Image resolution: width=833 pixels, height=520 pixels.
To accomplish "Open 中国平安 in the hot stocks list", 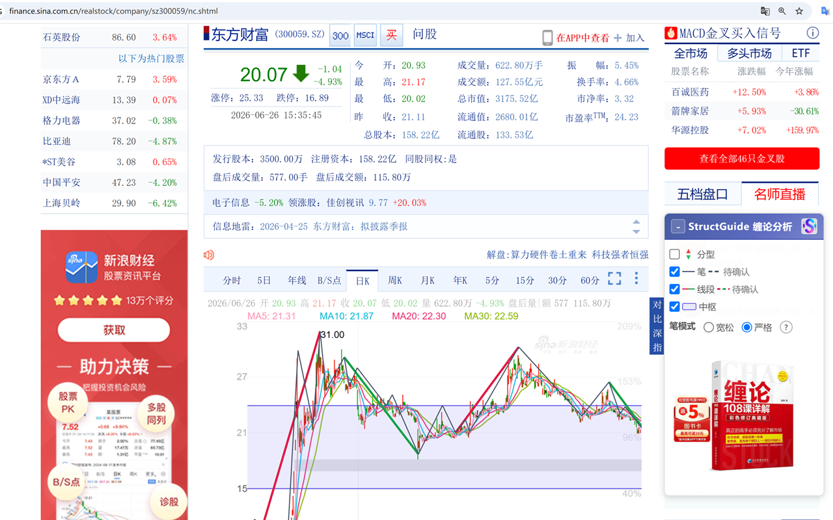I will (61, 183).
